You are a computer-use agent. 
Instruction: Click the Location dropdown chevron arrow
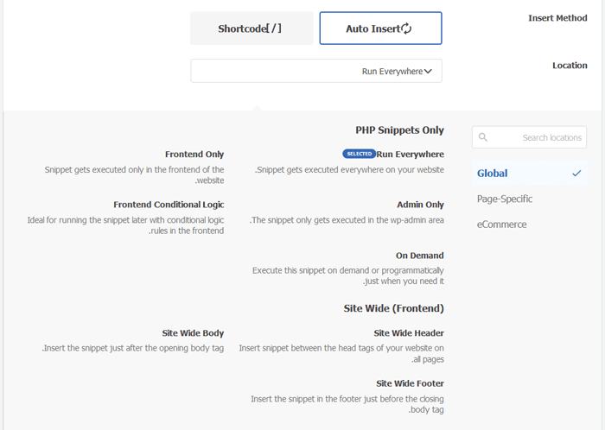point(428,71)
